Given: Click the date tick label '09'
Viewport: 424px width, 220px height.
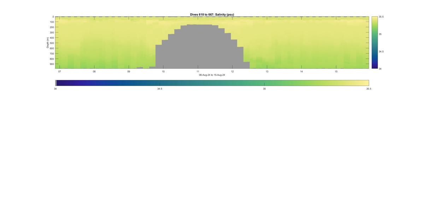Looking at the screenshot, I should tap(129, 71).
